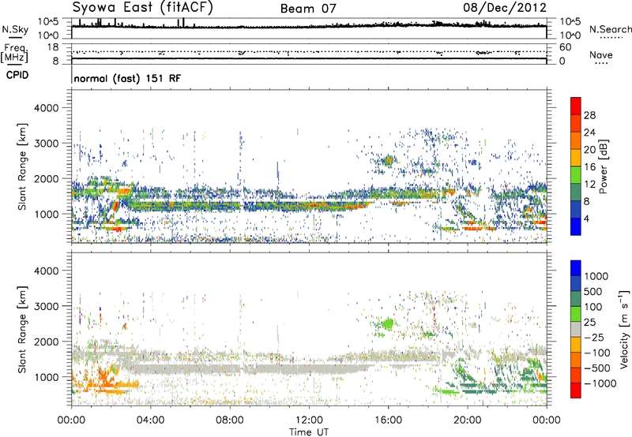632x437 pixels.
Task: Click the '20:00' time tick label
Action: point(467,420)
